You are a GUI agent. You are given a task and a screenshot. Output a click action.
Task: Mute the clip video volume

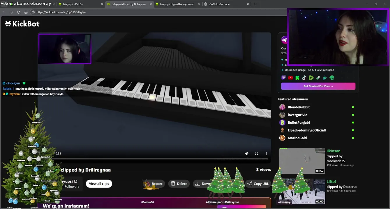click(247, 154)
